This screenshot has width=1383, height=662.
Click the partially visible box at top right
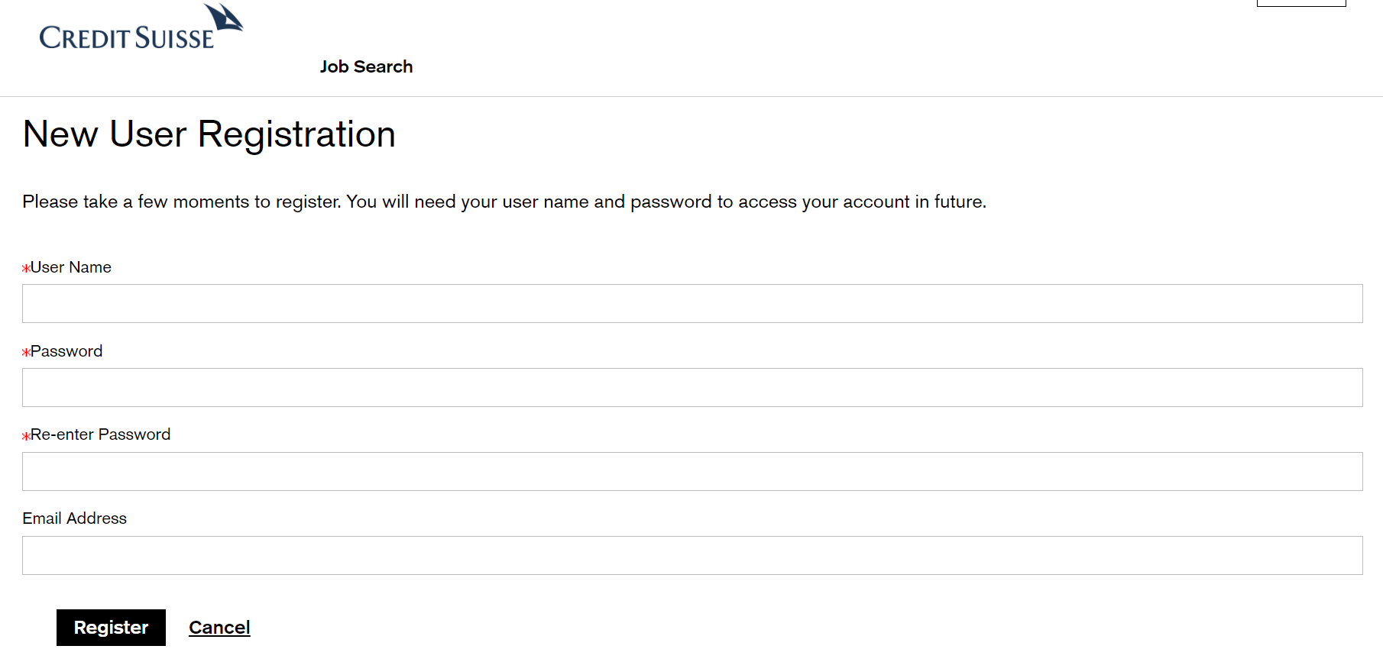[x=1301, y=3]
